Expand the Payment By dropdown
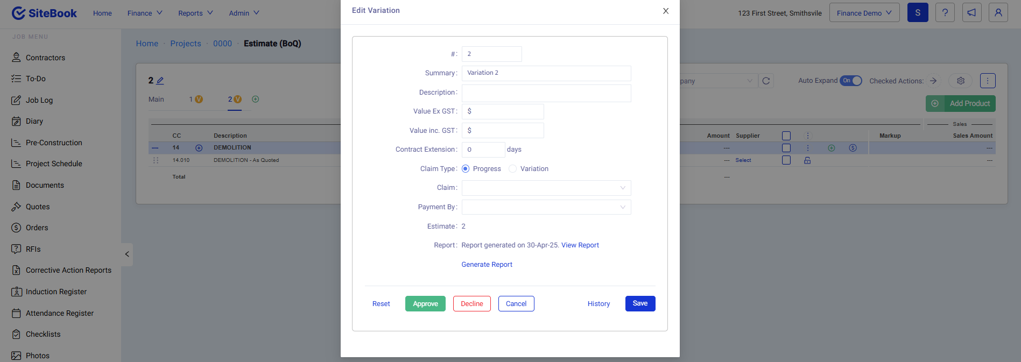 546,207
